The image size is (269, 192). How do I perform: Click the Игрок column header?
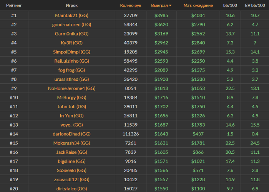pos(71,6)
